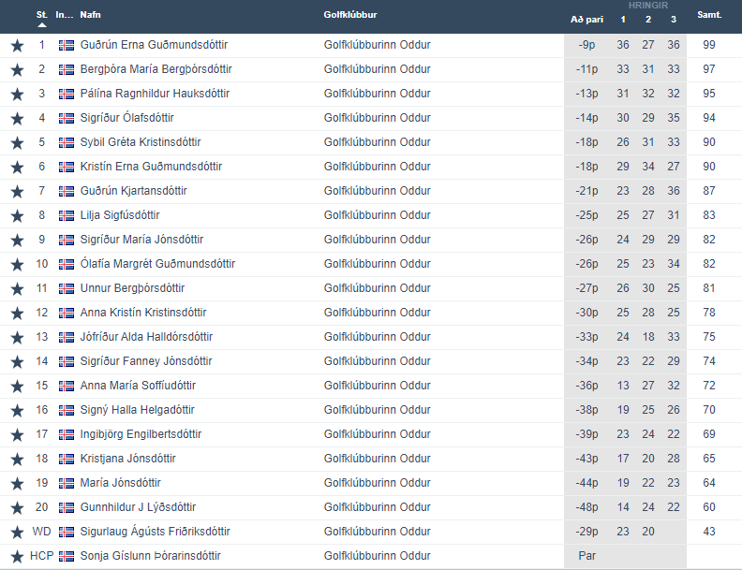This screenshot has width=742, height=570.
Task: Star favorite Sigríður María Jónsdóttir
Action: tap(18, 241)
